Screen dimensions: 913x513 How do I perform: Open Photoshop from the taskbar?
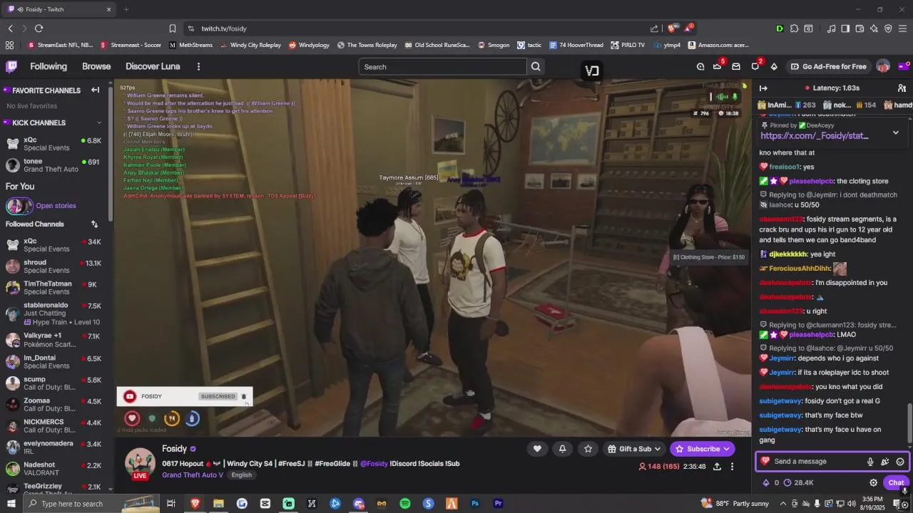pyautogui.click(x=475, y=504)
